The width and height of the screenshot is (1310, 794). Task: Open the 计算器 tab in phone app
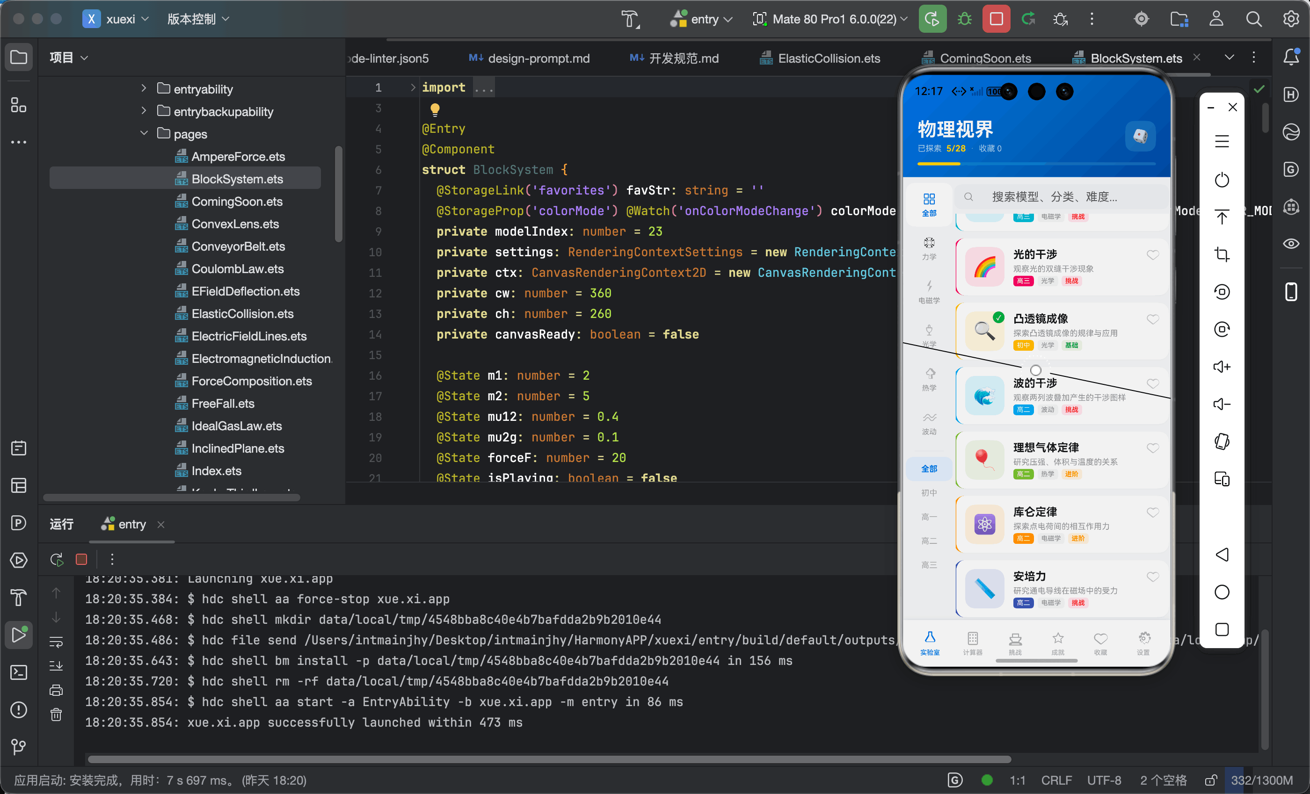coord(972,642)
